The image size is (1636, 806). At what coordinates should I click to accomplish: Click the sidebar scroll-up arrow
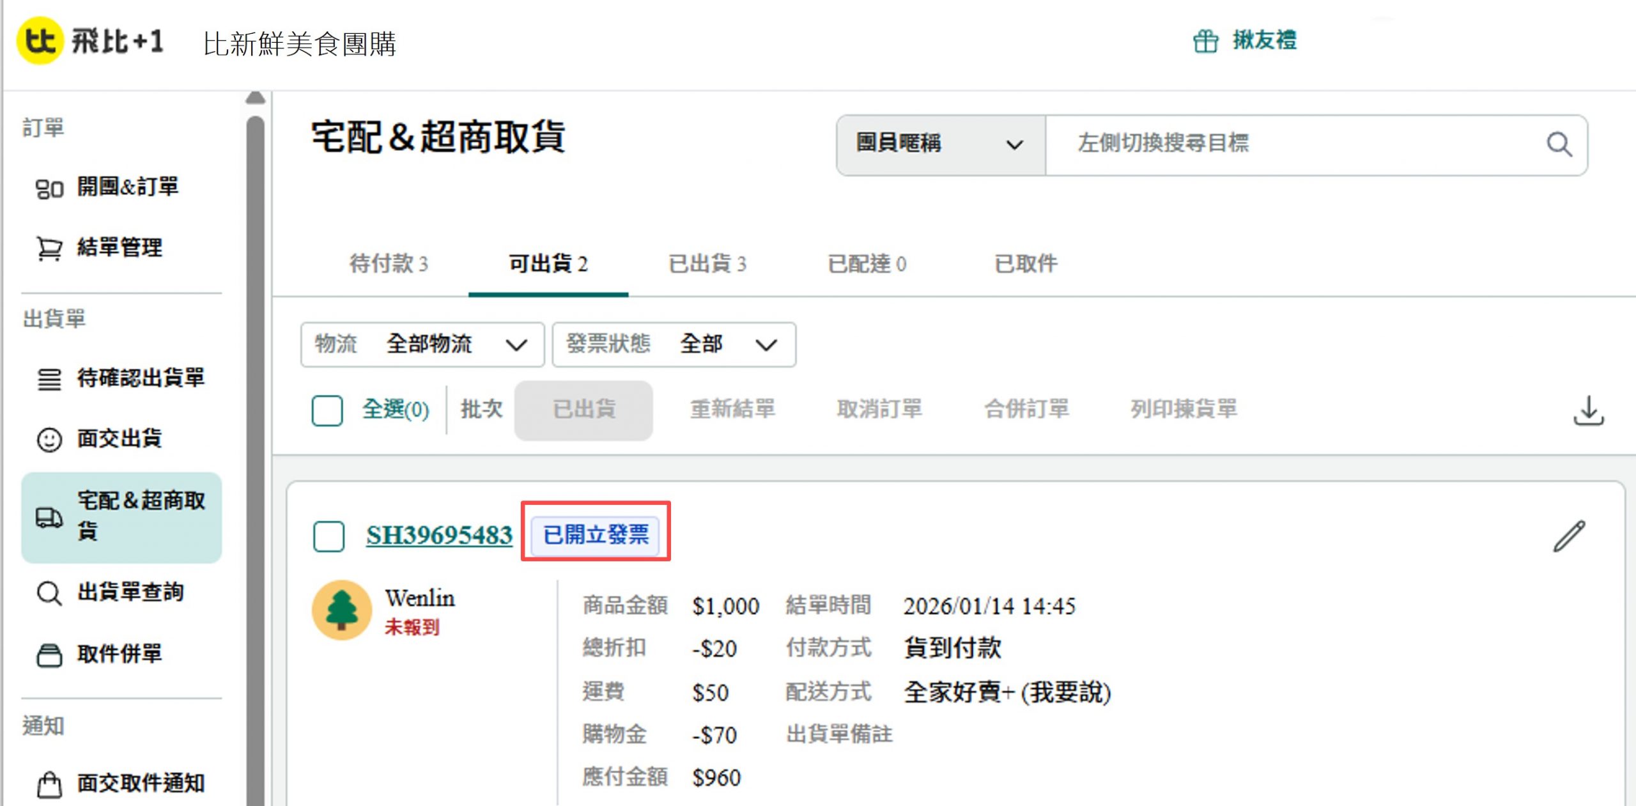pos(255,98)
